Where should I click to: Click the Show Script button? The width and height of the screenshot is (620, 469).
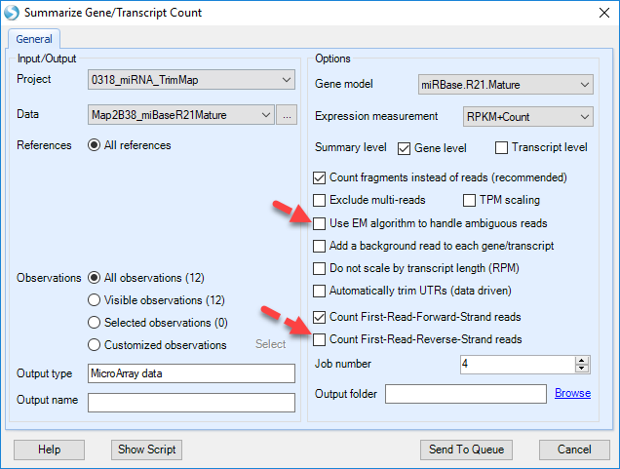[x=146, y=449]
